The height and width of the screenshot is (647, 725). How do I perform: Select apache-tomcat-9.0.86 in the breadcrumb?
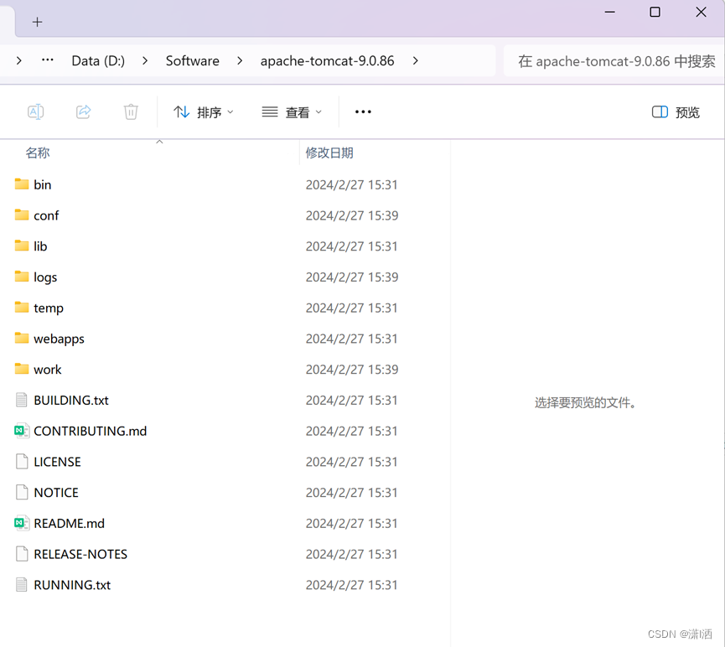pos(328,60)
